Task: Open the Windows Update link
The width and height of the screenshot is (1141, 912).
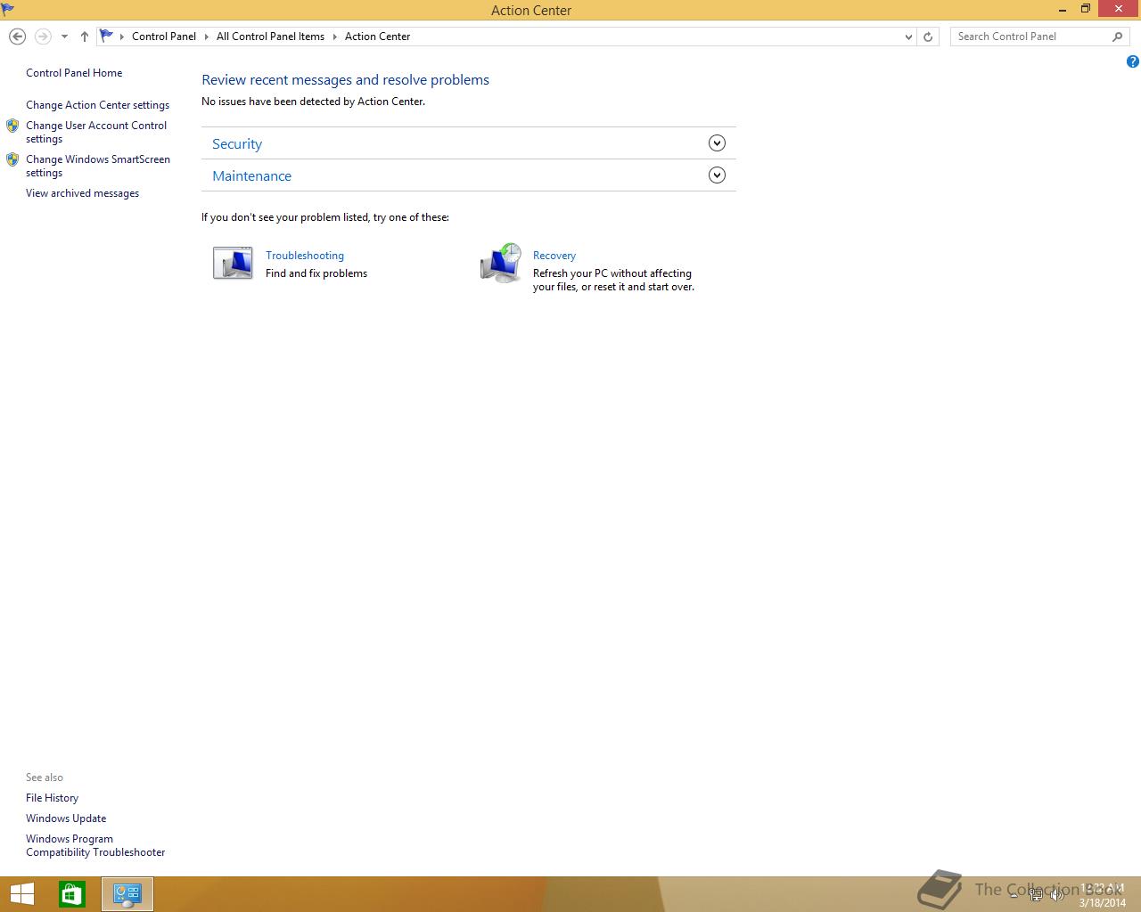Action: pos(66,818)
